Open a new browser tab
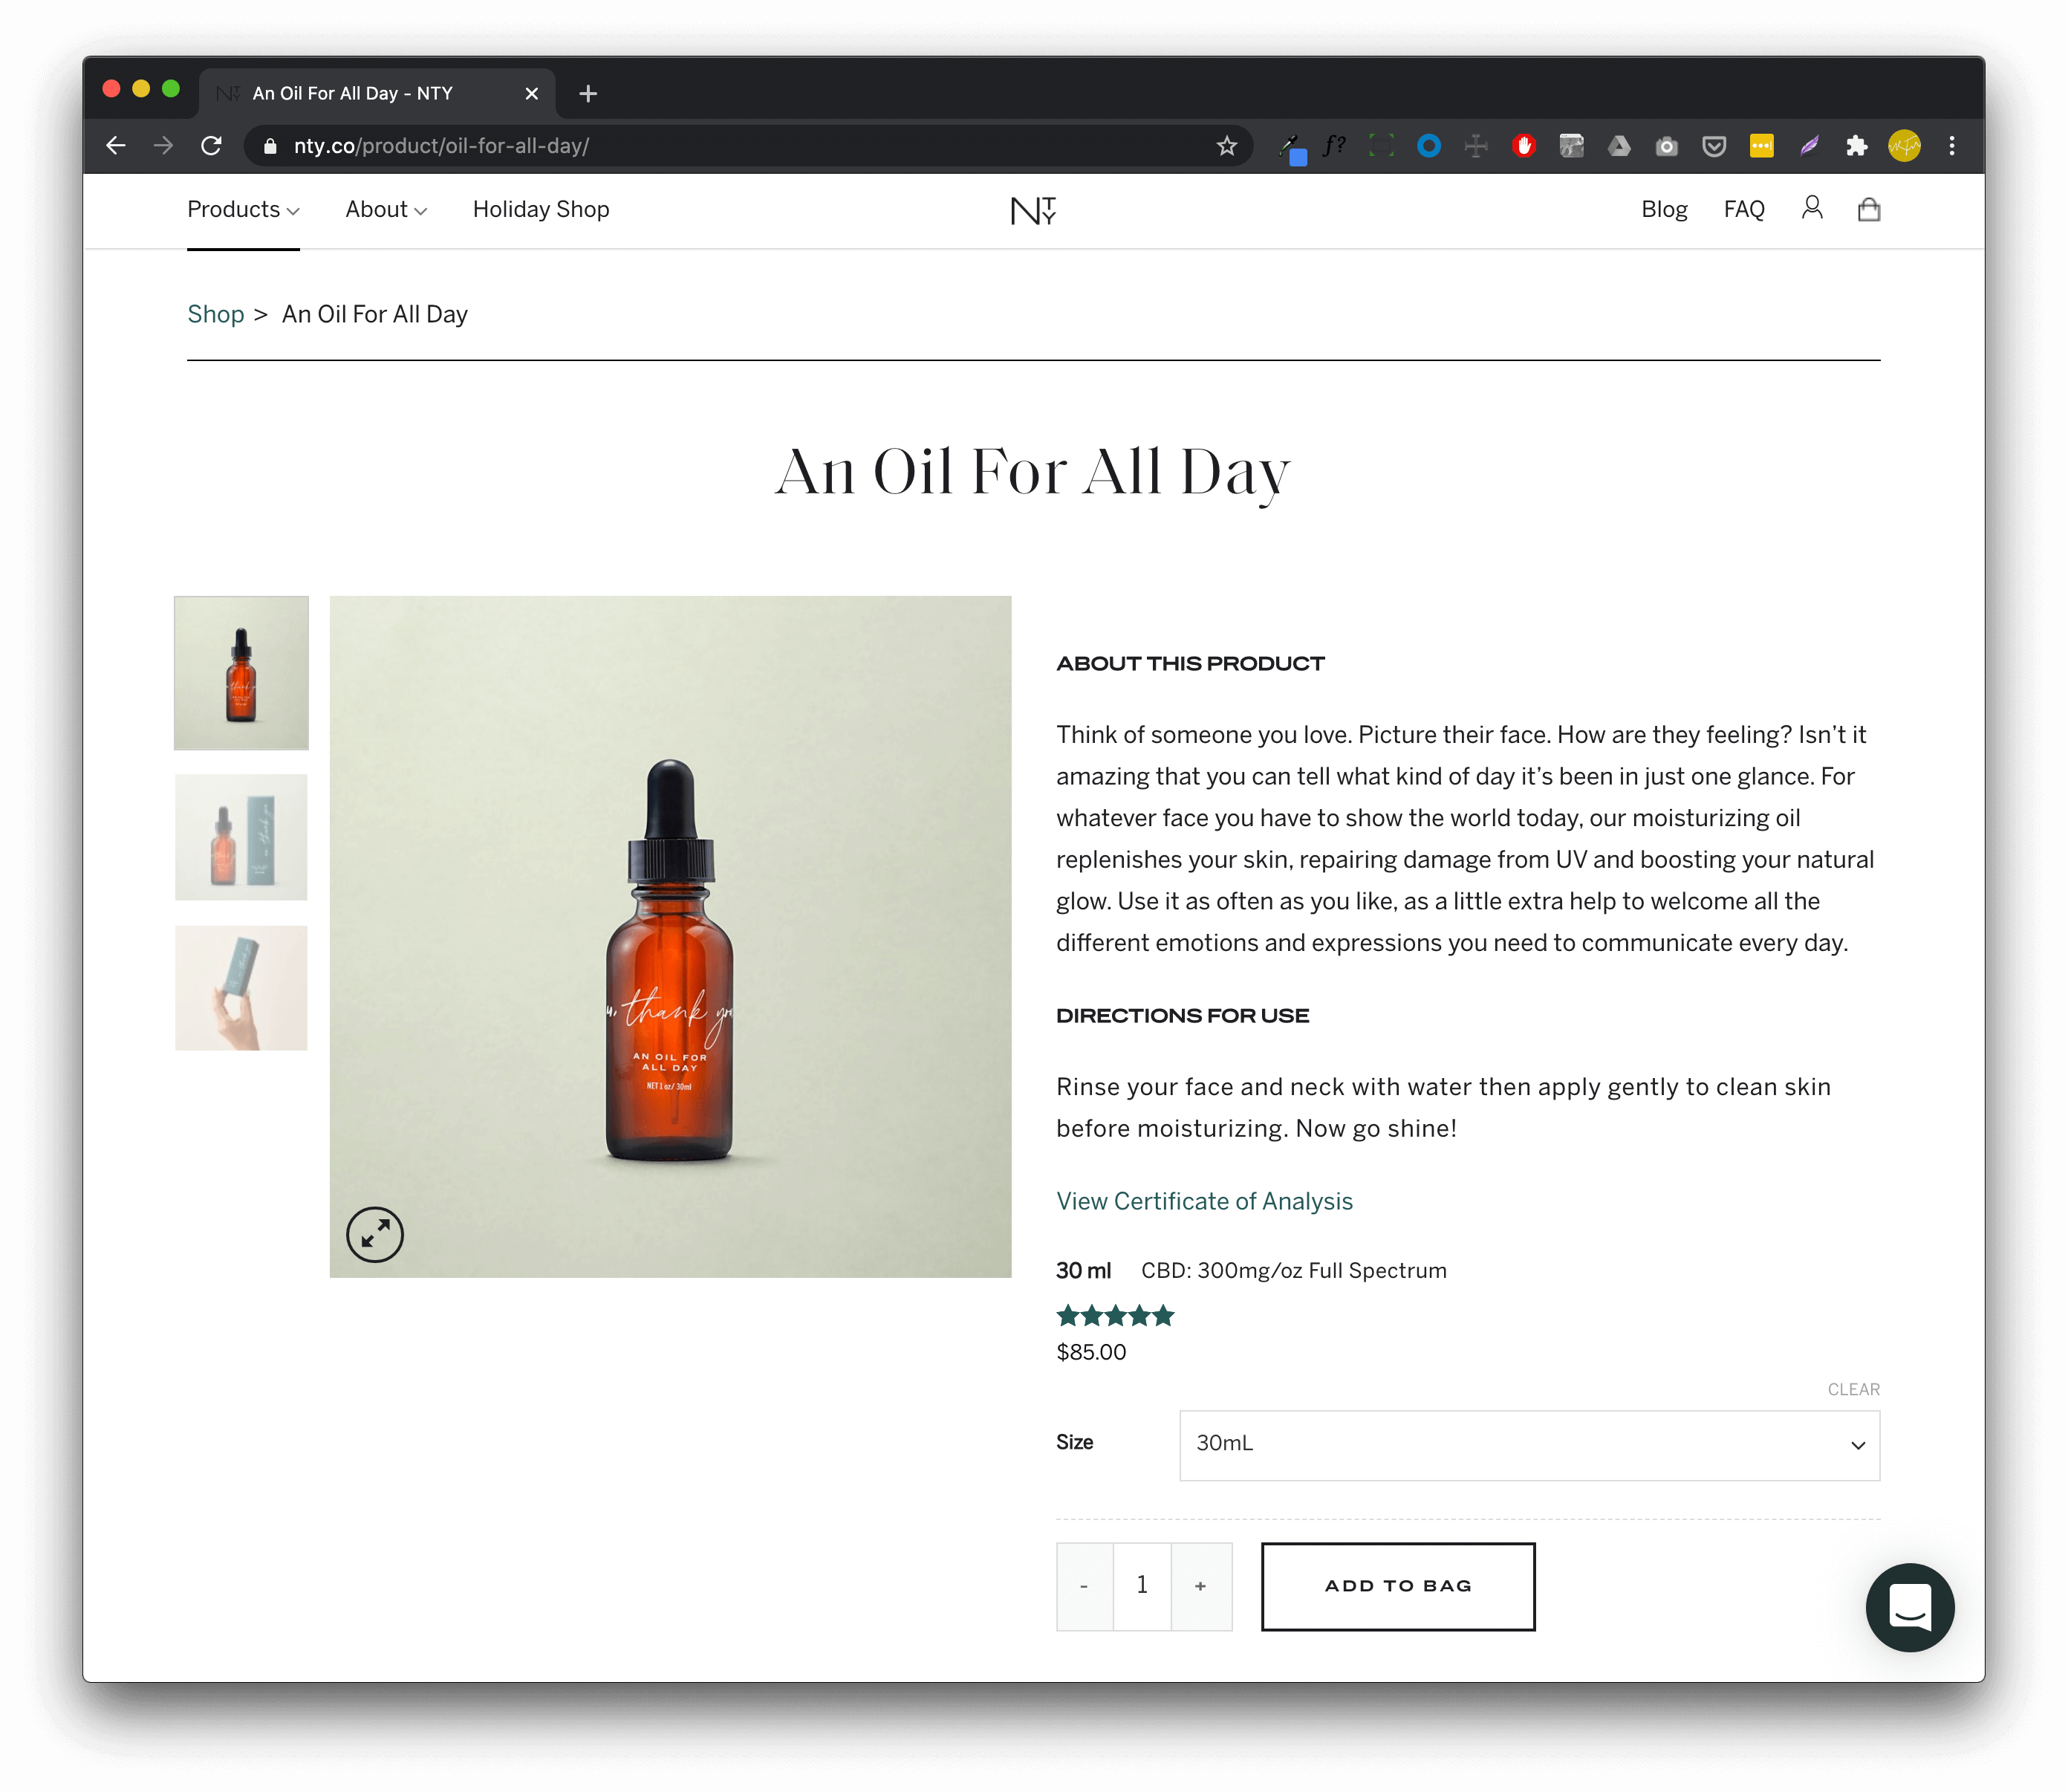This screenshot has height=1792, width=2068. click(588, 93)
